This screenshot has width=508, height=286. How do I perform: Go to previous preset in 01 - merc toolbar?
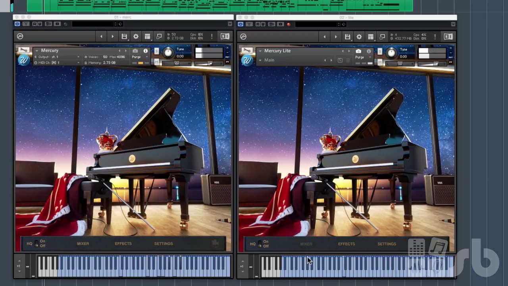(x=101, y=37)
